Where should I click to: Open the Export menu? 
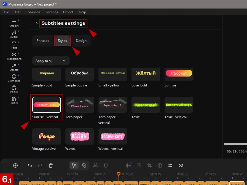68,12
